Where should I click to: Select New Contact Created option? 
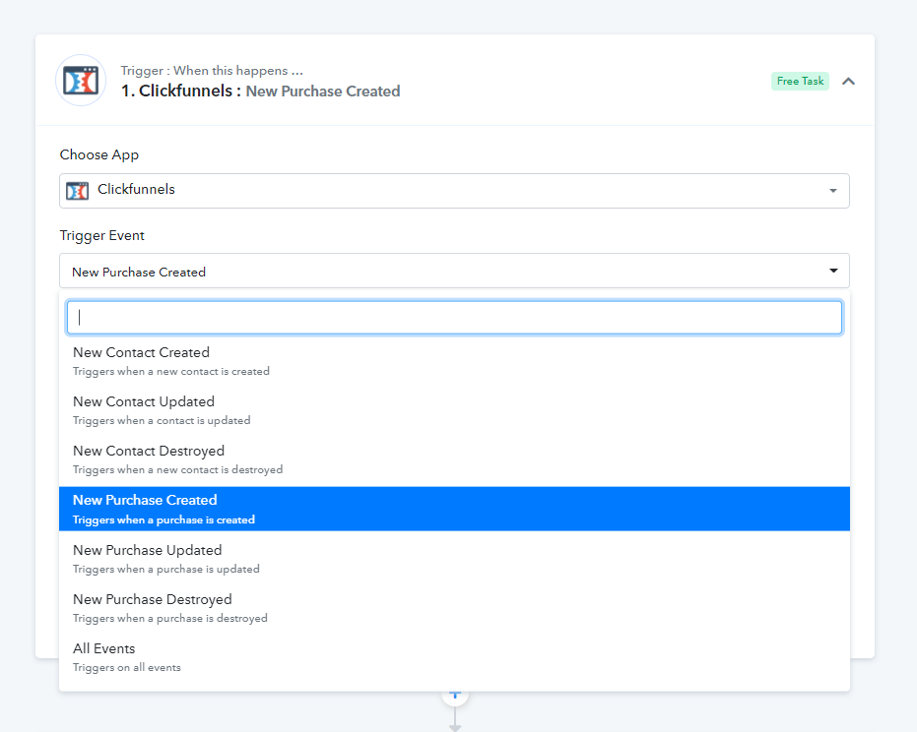coord(454,361)
